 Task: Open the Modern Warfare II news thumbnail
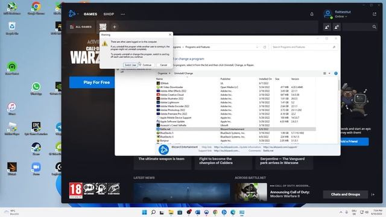tap(251, 192)
